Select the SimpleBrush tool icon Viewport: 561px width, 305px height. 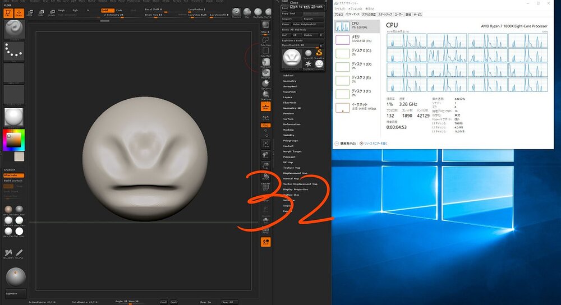pos(319,54)
